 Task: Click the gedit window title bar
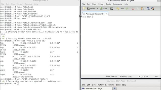pos(121,1)
